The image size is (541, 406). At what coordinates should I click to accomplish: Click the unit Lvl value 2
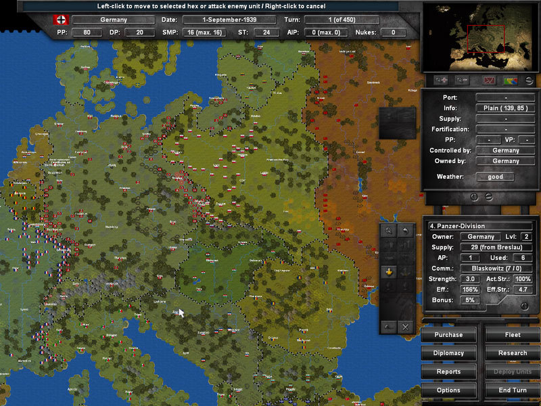[526, 236]
